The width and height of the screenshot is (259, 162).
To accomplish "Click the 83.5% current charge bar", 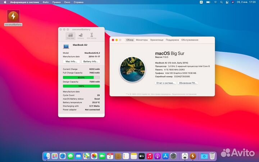I will click(x=81, y=77).
